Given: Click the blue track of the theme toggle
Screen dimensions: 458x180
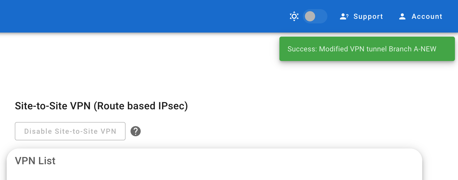Looking at the screenshot, I should (321, 16).
